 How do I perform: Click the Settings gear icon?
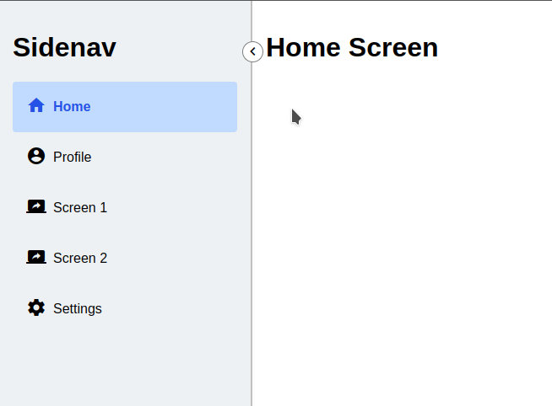36,307
